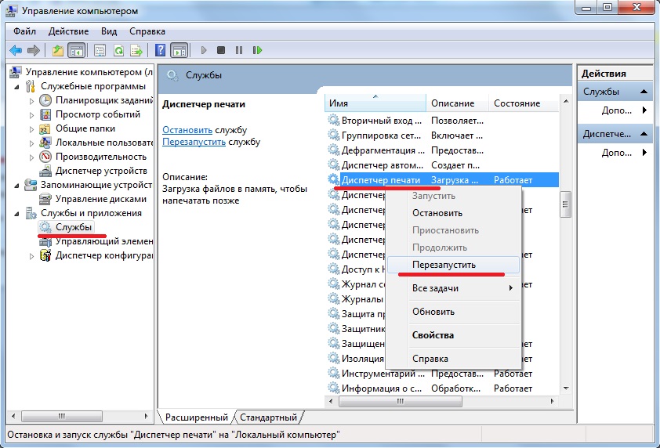The height and width of the screenshot is (448, 660).
Task: Toggle the Show/Hide Console Tree button
Action: click(x=76, y=50)
